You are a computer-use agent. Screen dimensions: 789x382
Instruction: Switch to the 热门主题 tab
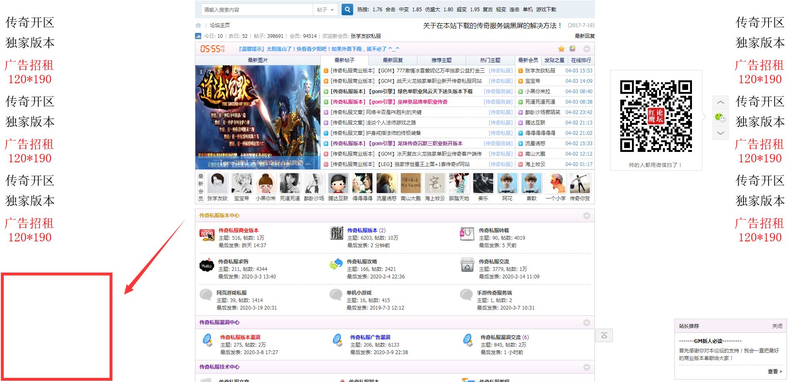pos(490,60)
